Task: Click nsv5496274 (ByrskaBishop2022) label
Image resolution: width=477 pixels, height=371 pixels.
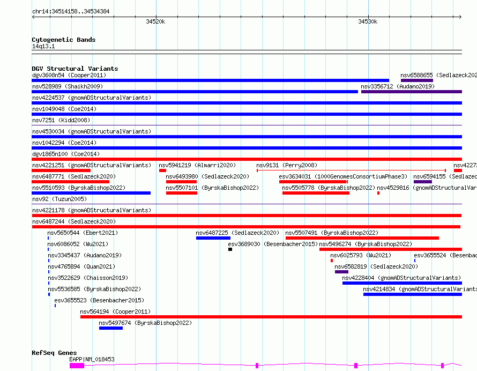Action: pyautogui.click(x=366, y=244)
